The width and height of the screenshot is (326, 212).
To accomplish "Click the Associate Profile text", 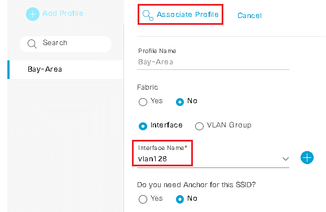I will 187,15.
